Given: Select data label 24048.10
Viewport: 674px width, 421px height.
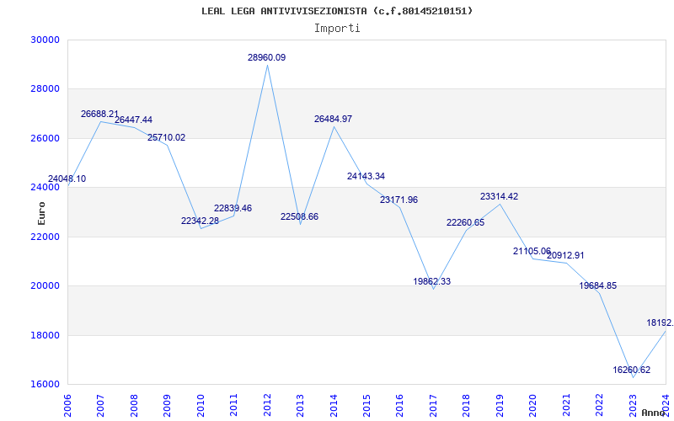Looking at the screenshot, I should tap(67, 179).
